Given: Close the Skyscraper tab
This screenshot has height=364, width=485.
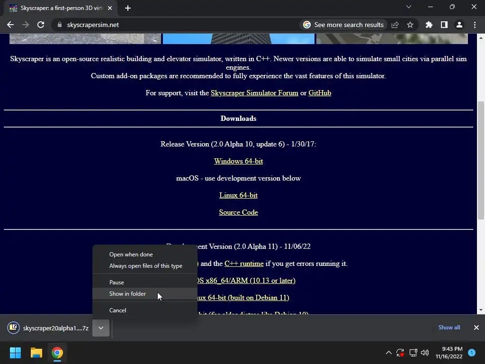Looking at the screenshot, I should (110, 8).
